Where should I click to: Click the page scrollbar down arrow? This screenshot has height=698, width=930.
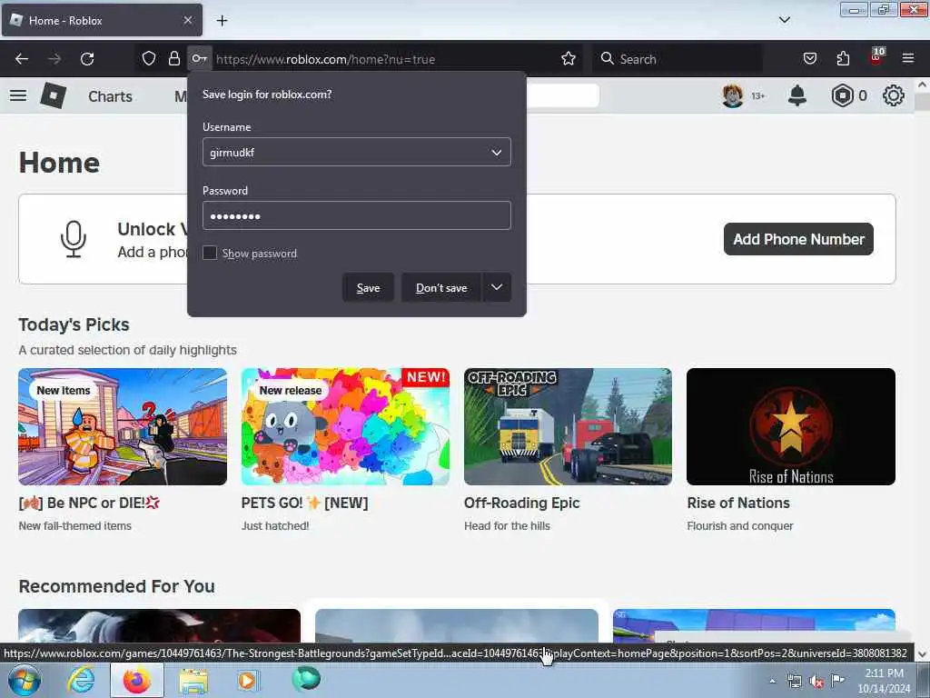[922, 654]
